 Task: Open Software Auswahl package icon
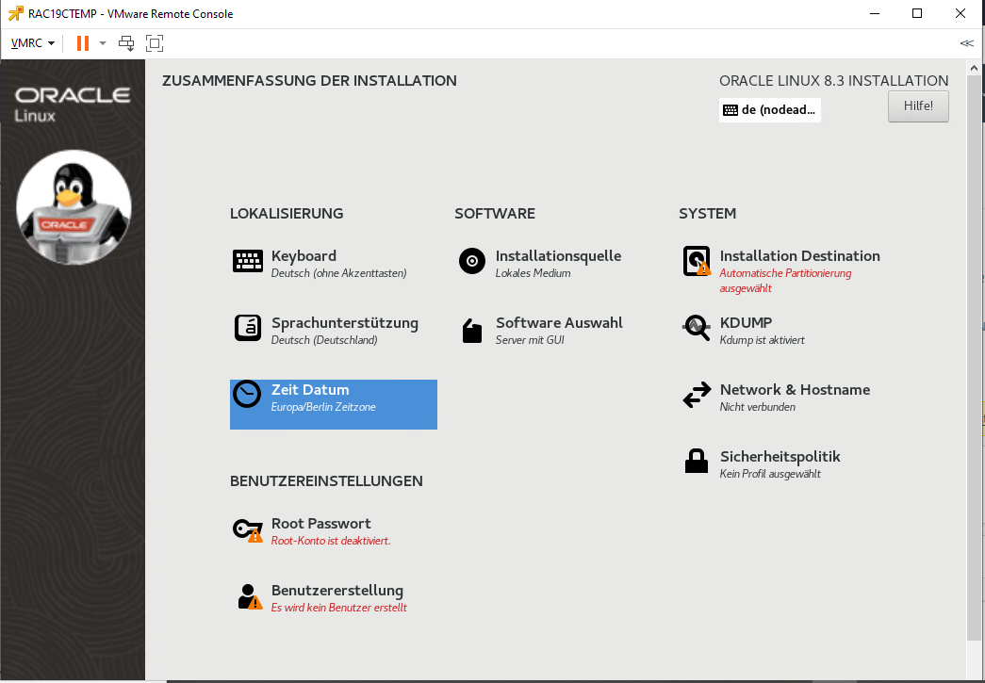click(x=472, y=330)
